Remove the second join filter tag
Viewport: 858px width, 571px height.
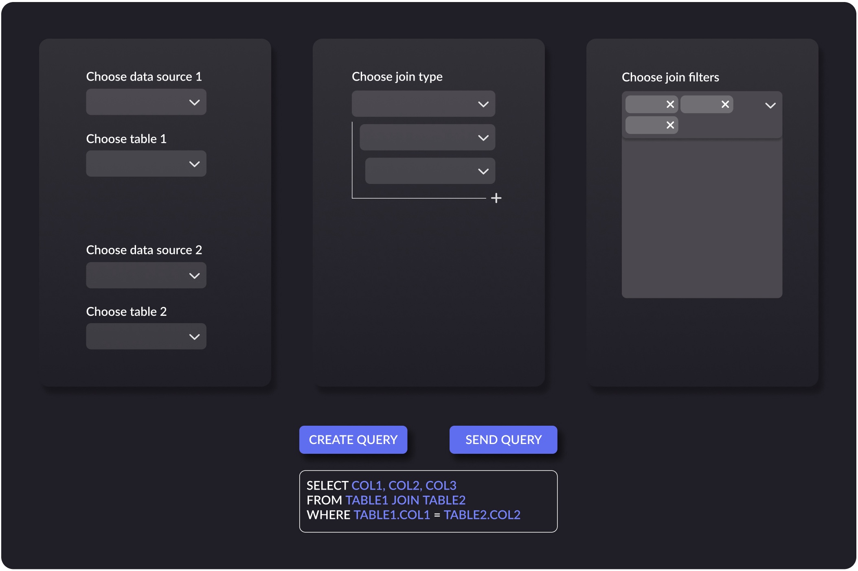coord(725,105)
